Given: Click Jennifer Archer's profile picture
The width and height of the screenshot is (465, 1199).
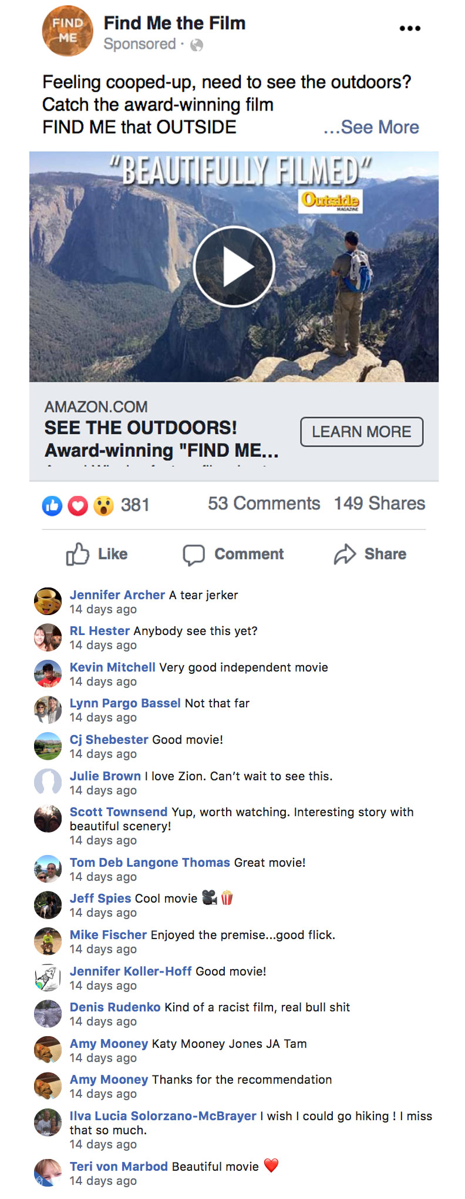Looking at the screenshot, I should pos(48,602).
